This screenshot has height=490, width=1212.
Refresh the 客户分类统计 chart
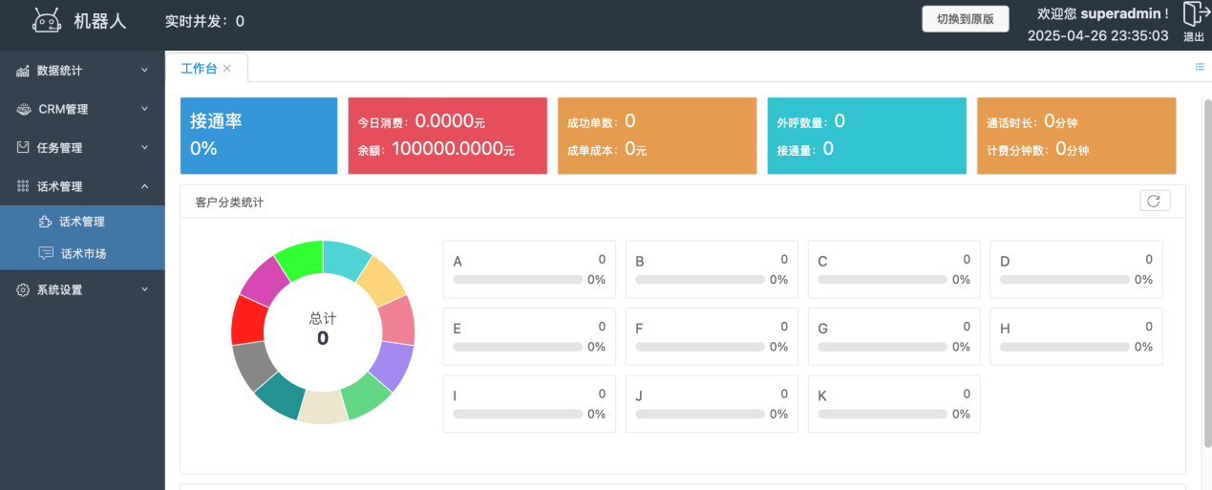[x=1154, y=201]
